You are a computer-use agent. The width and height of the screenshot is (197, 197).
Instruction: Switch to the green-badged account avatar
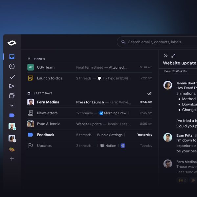pyautogui.click(x=12, y=126)
